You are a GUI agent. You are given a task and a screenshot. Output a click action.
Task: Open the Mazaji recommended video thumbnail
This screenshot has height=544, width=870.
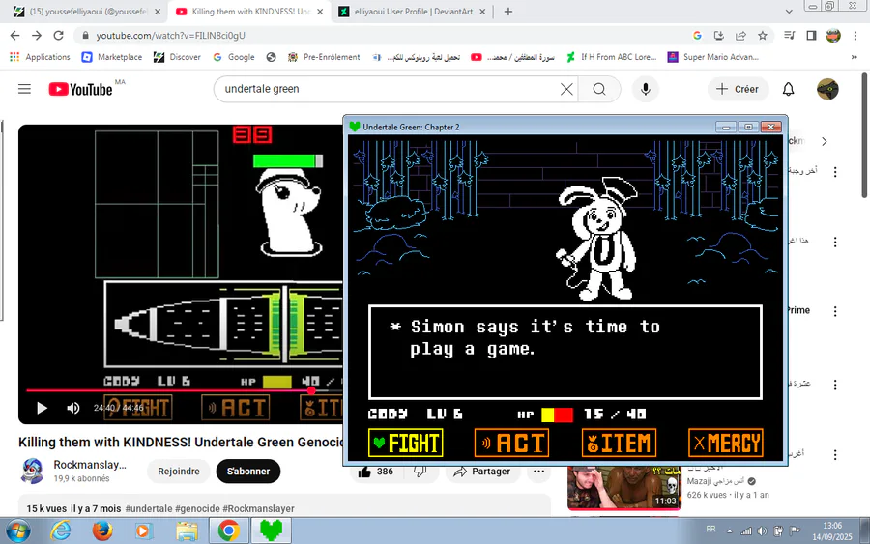(624, 488)
